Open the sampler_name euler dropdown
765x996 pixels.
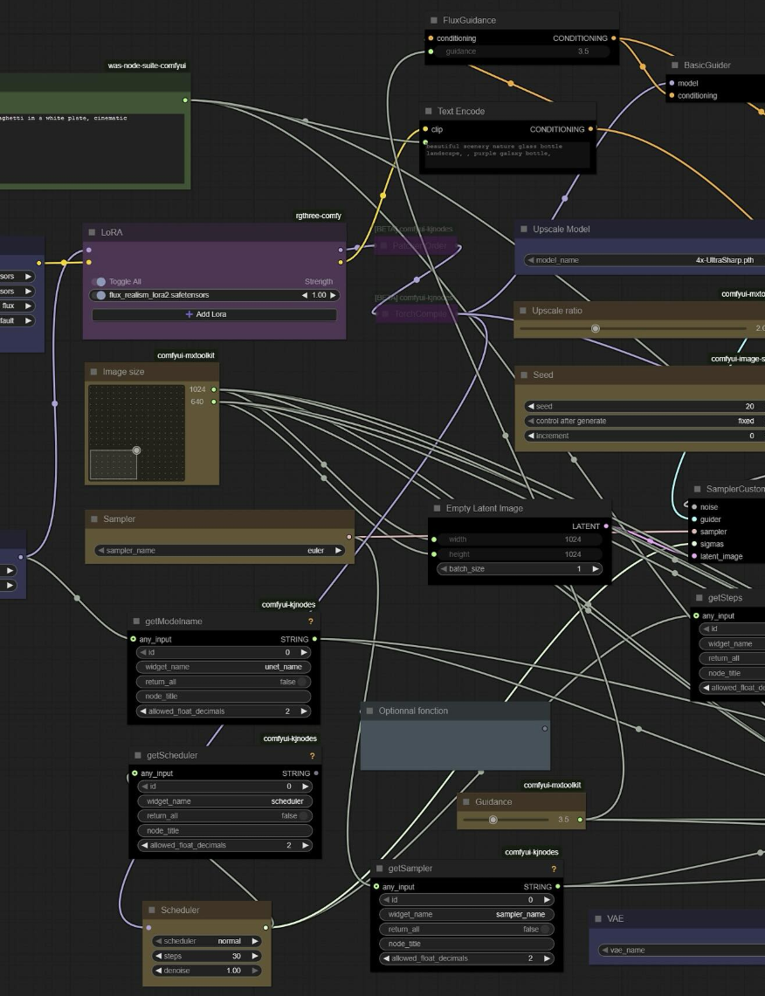point(220,551)
